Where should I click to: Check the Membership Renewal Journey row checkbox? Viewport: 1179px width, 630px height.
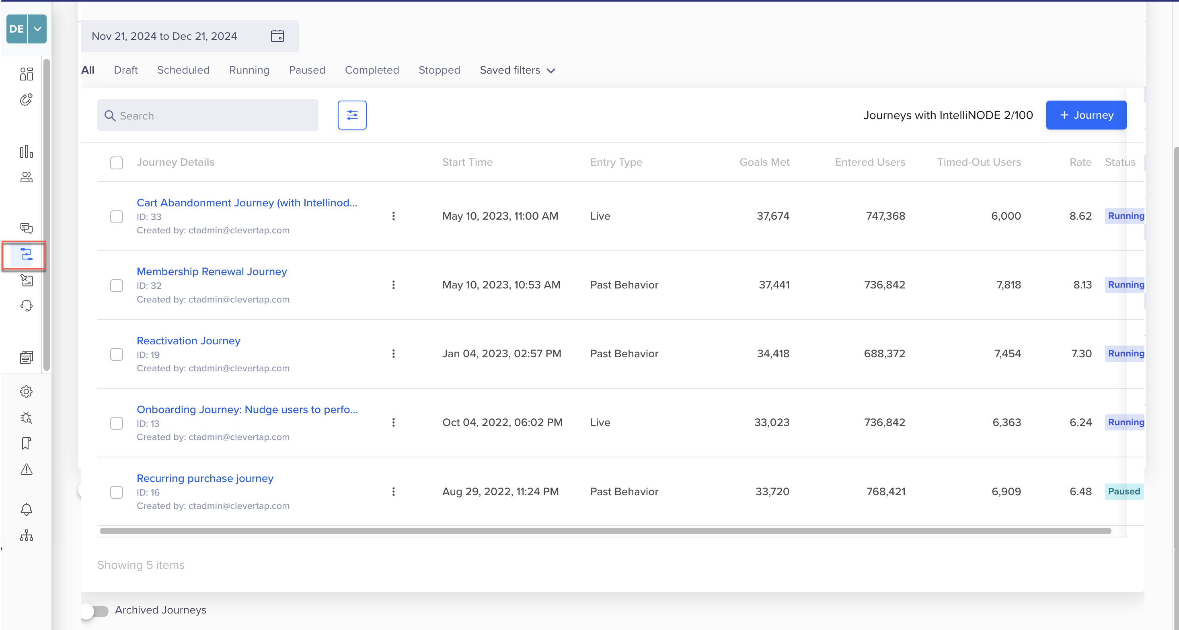coord(117,285)
